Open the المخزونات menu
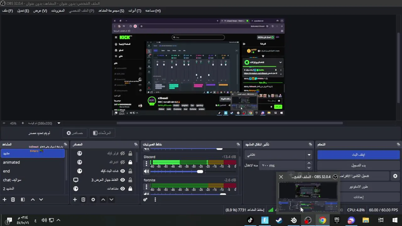 (x=58, y=11)
